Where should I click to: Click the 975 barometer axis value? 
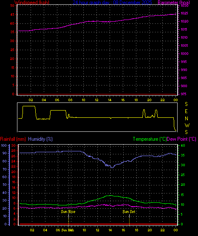[184, 94]
